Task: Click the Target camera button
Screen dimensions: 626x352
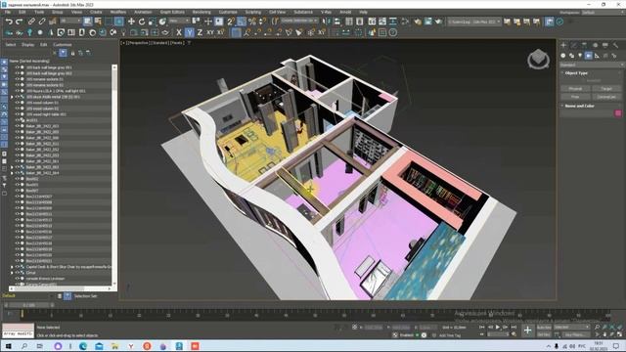Action: [x=606, y=89]
